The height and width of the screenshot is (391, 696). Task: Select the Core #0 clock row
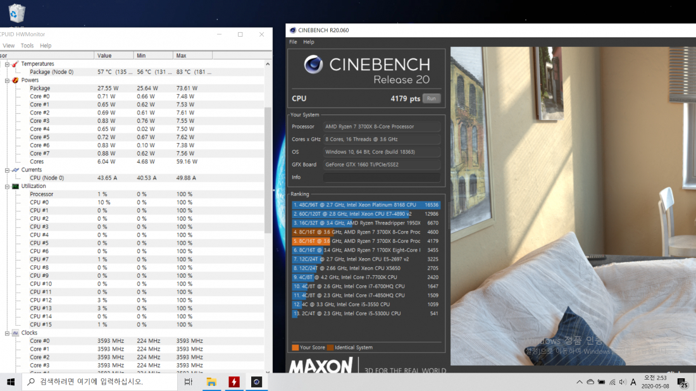(132, 341)
